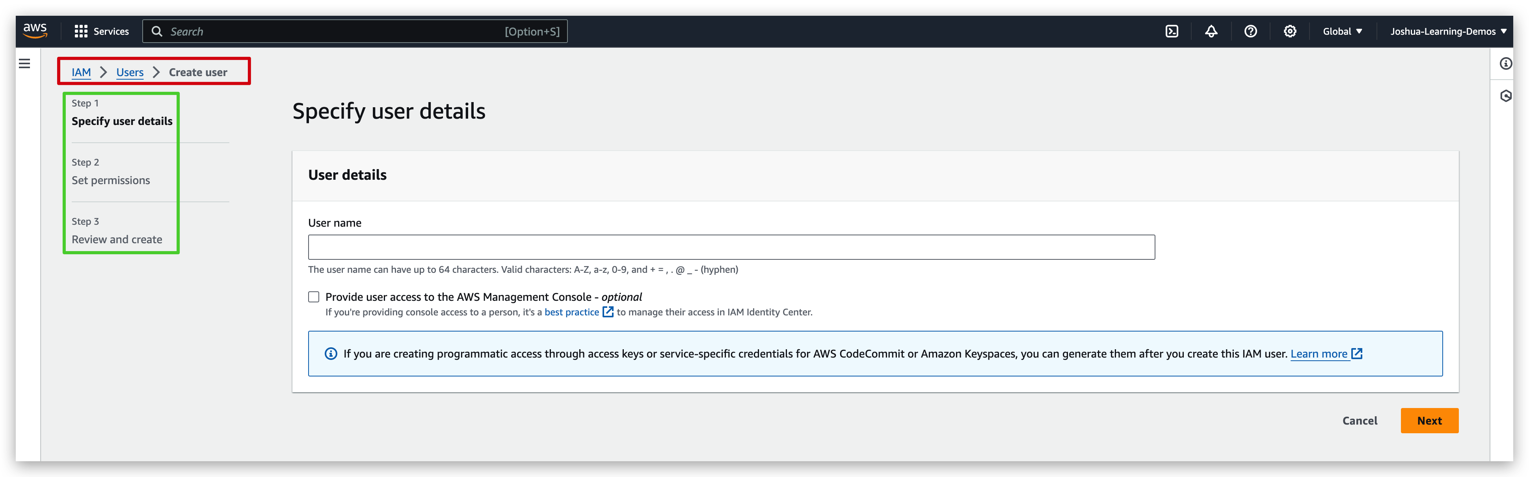Click the AWS logo to go home
The width and height of the screenshot is (1529, 477).
tap(35, 31)
